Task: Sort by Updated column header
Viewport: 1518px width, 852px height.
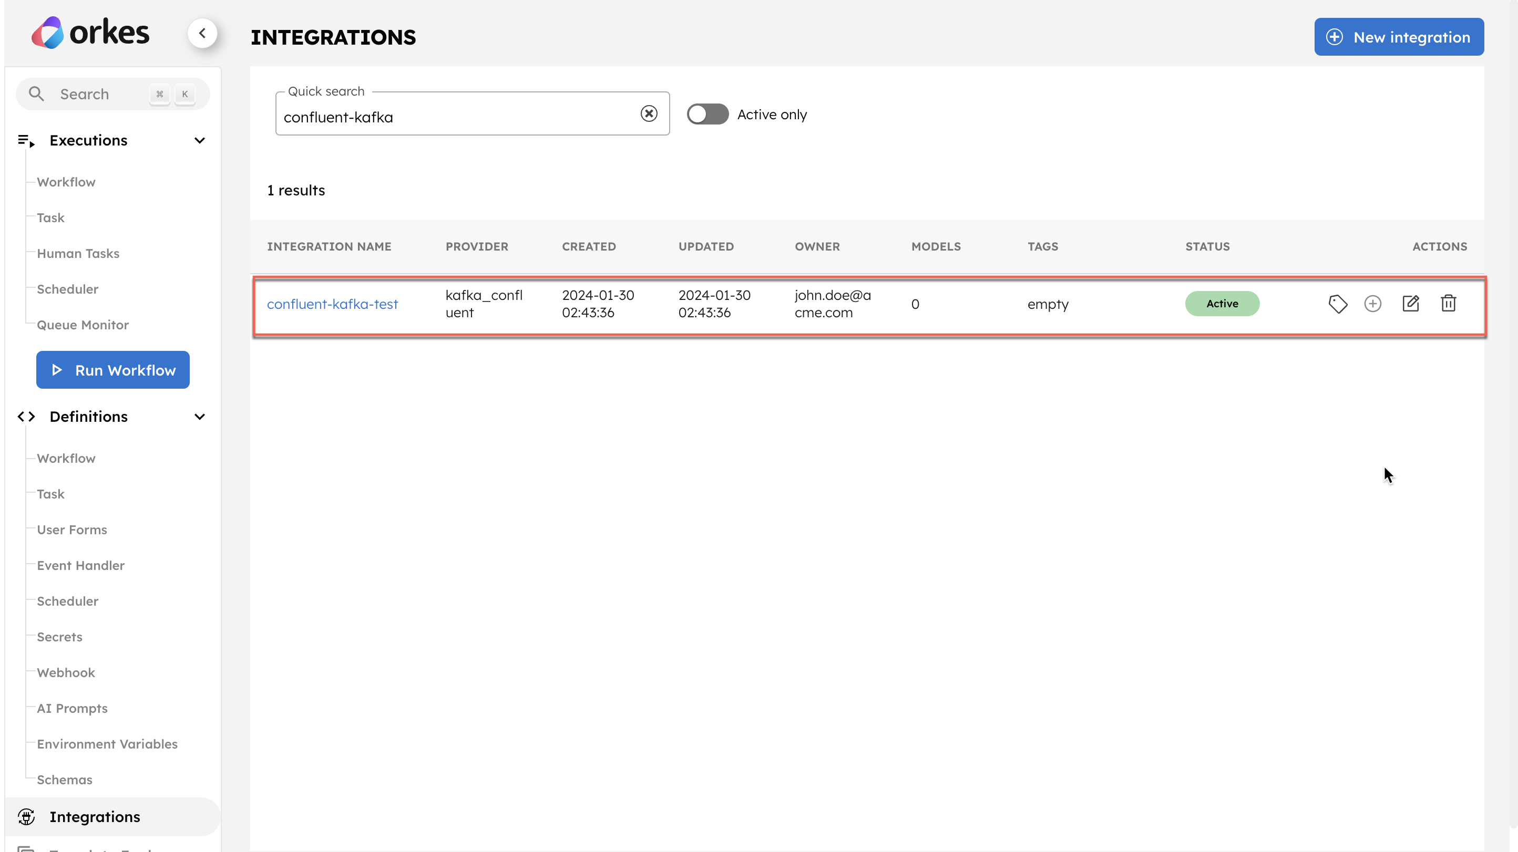Action: point(706,246)
